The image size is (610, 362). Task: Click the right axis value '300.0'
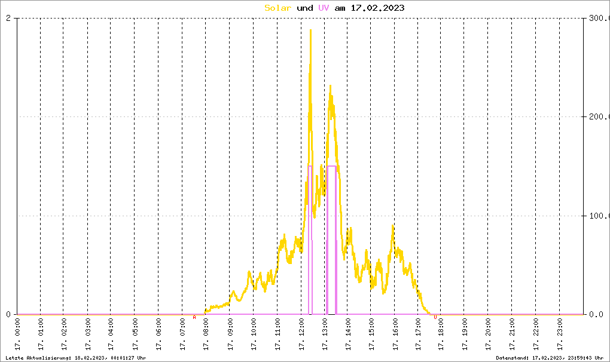pos(599,18)
